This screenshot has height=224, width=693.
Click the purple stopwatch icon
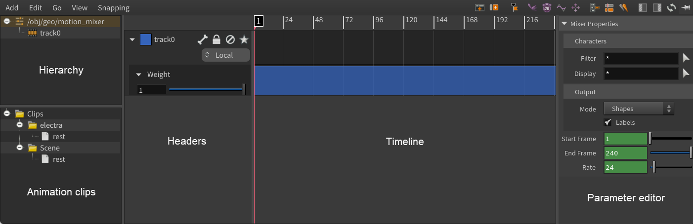coord(547,7)
